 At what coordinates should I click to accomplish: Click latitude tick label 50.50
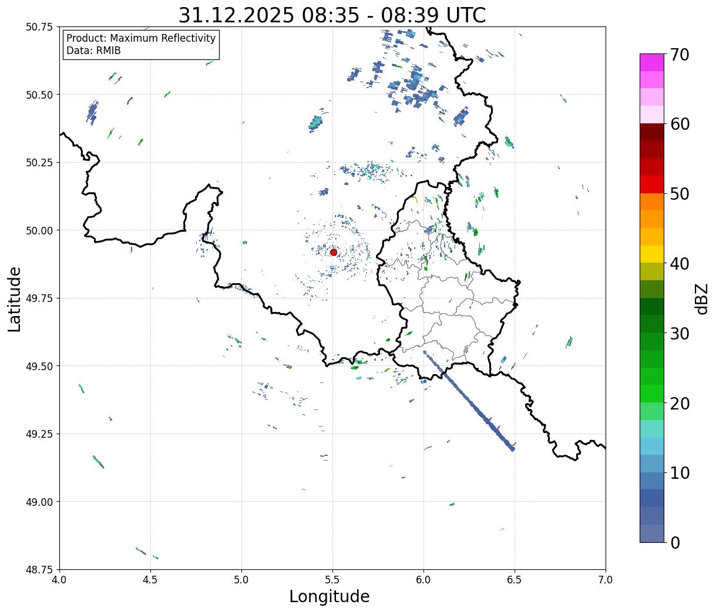pyautogui.click(x=39, y=95)
